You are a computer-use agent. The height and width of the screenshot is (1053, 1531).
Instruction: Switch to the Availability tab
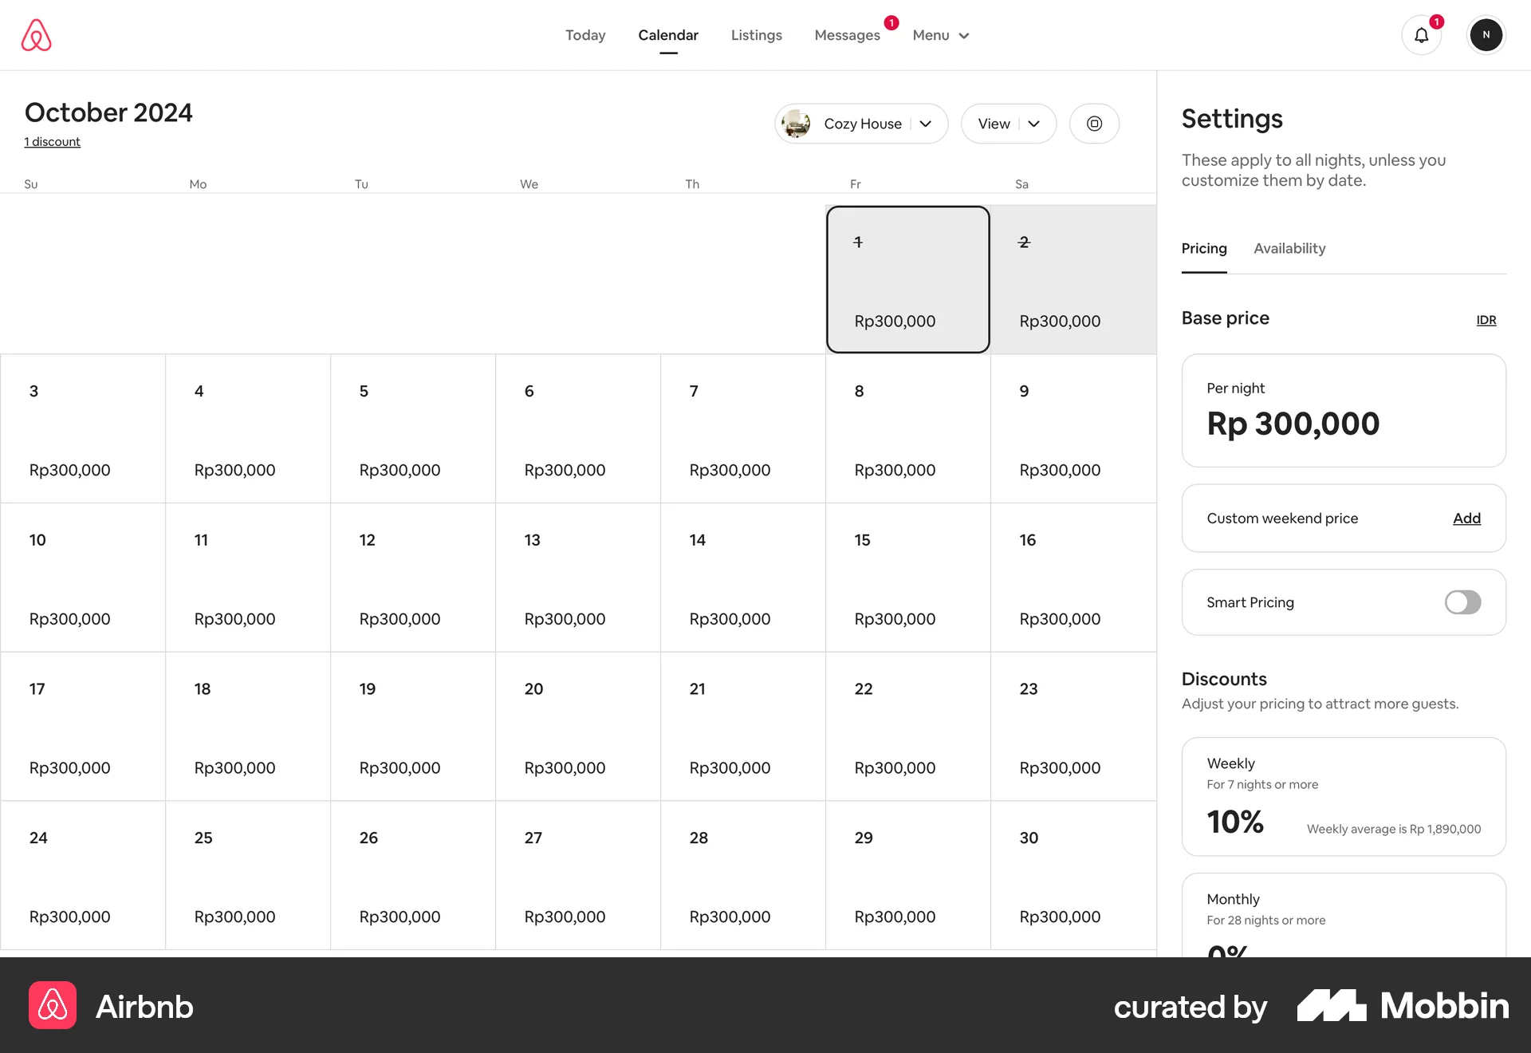1289,248
